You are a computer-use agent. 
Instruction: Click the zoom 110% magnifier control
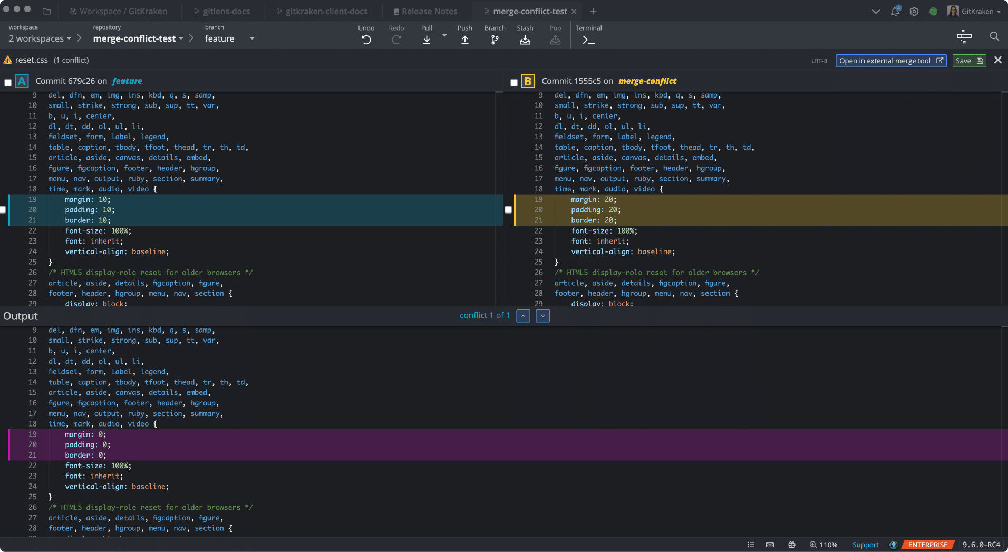[823, 545]
